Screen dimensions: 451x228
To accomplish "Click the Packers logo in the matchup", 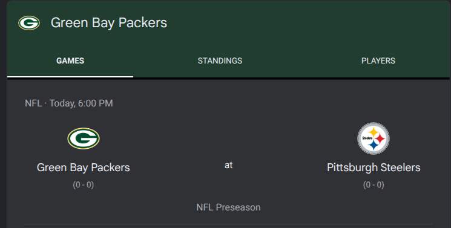I will [84, 138].
